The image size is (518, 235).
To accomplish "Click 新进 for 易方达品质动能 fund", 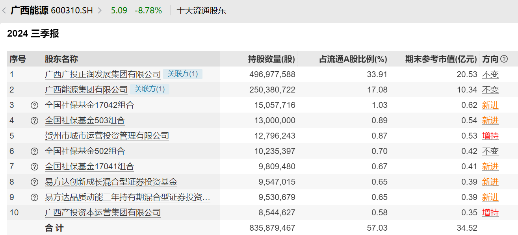I will pyautogui.click(x=490, y=197).
